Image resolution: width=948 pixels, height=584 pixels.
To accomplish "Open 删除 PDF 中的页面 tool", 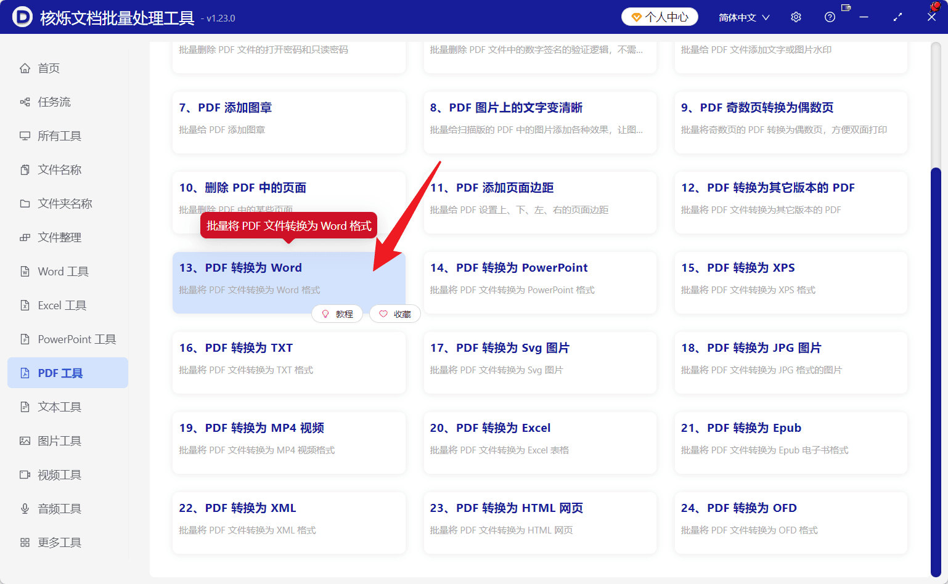I will pyautogui.click(x=289, y=203).
